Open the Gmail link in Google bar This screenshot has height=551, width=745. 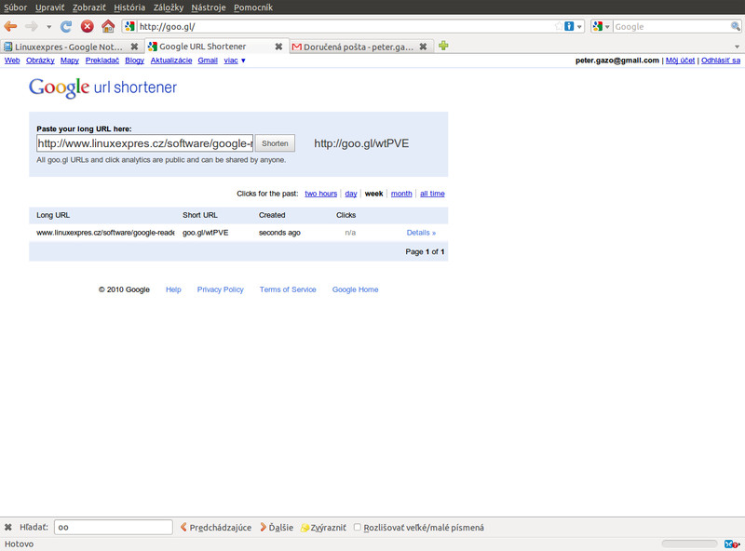pos(208,60)
